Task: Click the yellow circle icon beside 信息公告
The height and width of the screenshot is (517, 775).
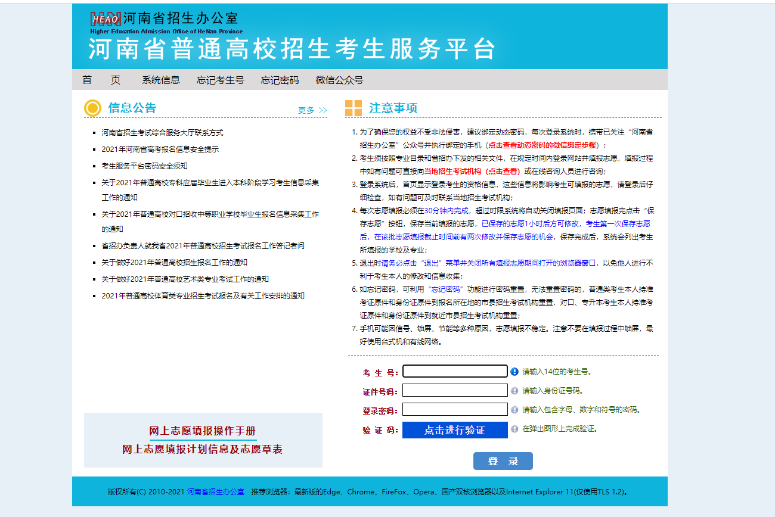Action: click(93, 108)
